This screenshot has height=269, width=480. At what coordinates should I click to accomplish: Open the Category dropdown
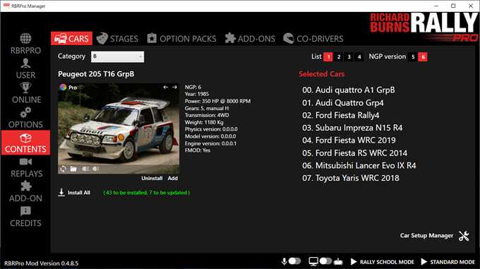118,56
